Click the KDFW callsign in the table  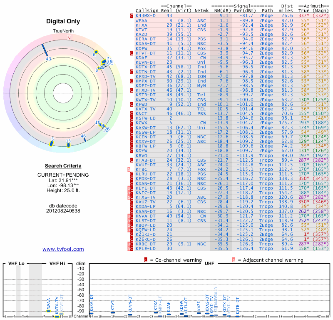[141, 48]
